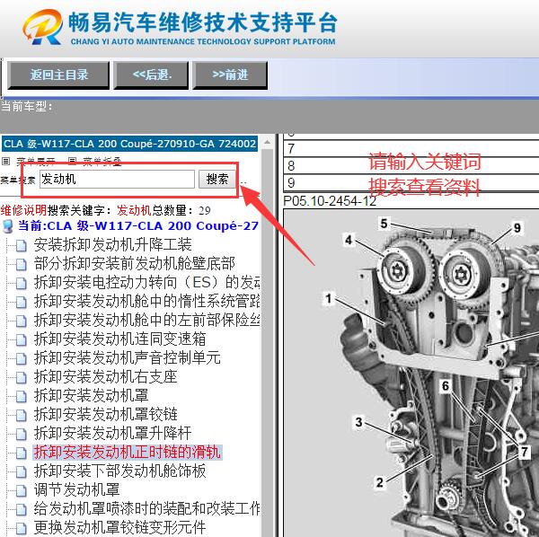Click the computer icon beside 当前:CLA 级
The image size is (539, 537).
click(x=7, y=226)
